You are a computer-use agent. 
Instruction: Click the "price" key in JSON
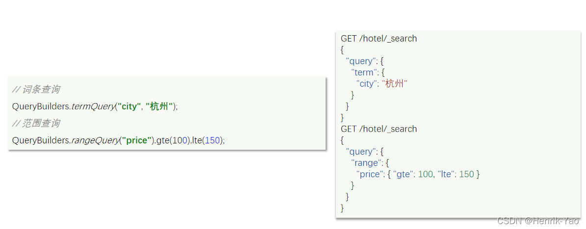tap(369, 174)
